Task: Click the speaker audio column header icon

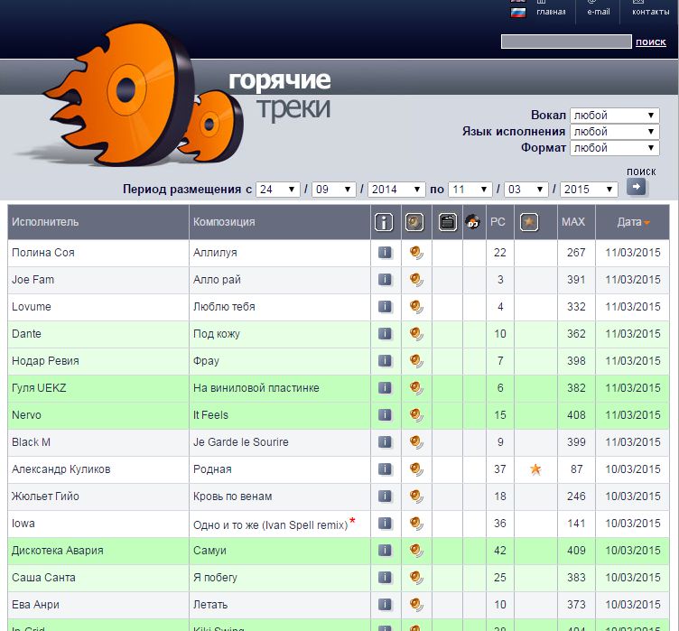Action: (x=415, y=222)
